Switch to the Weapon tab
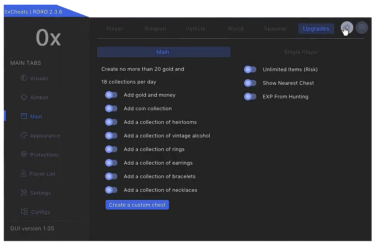Screen dimensions: 375x244 point(155,29)
